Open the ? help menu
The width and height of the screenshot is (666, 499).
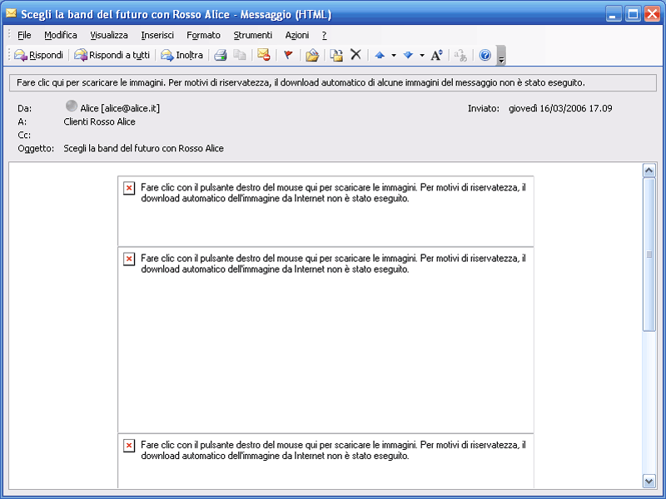pos(325,35)
